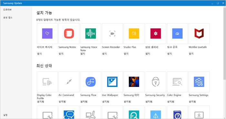Select the Air Command pen icon
This screenshot has height=119, width=226.
[69, 82]
